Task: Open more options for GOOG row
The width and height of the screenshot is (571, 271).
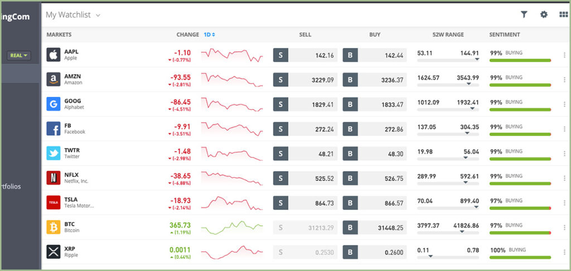Action: (564, 104)
